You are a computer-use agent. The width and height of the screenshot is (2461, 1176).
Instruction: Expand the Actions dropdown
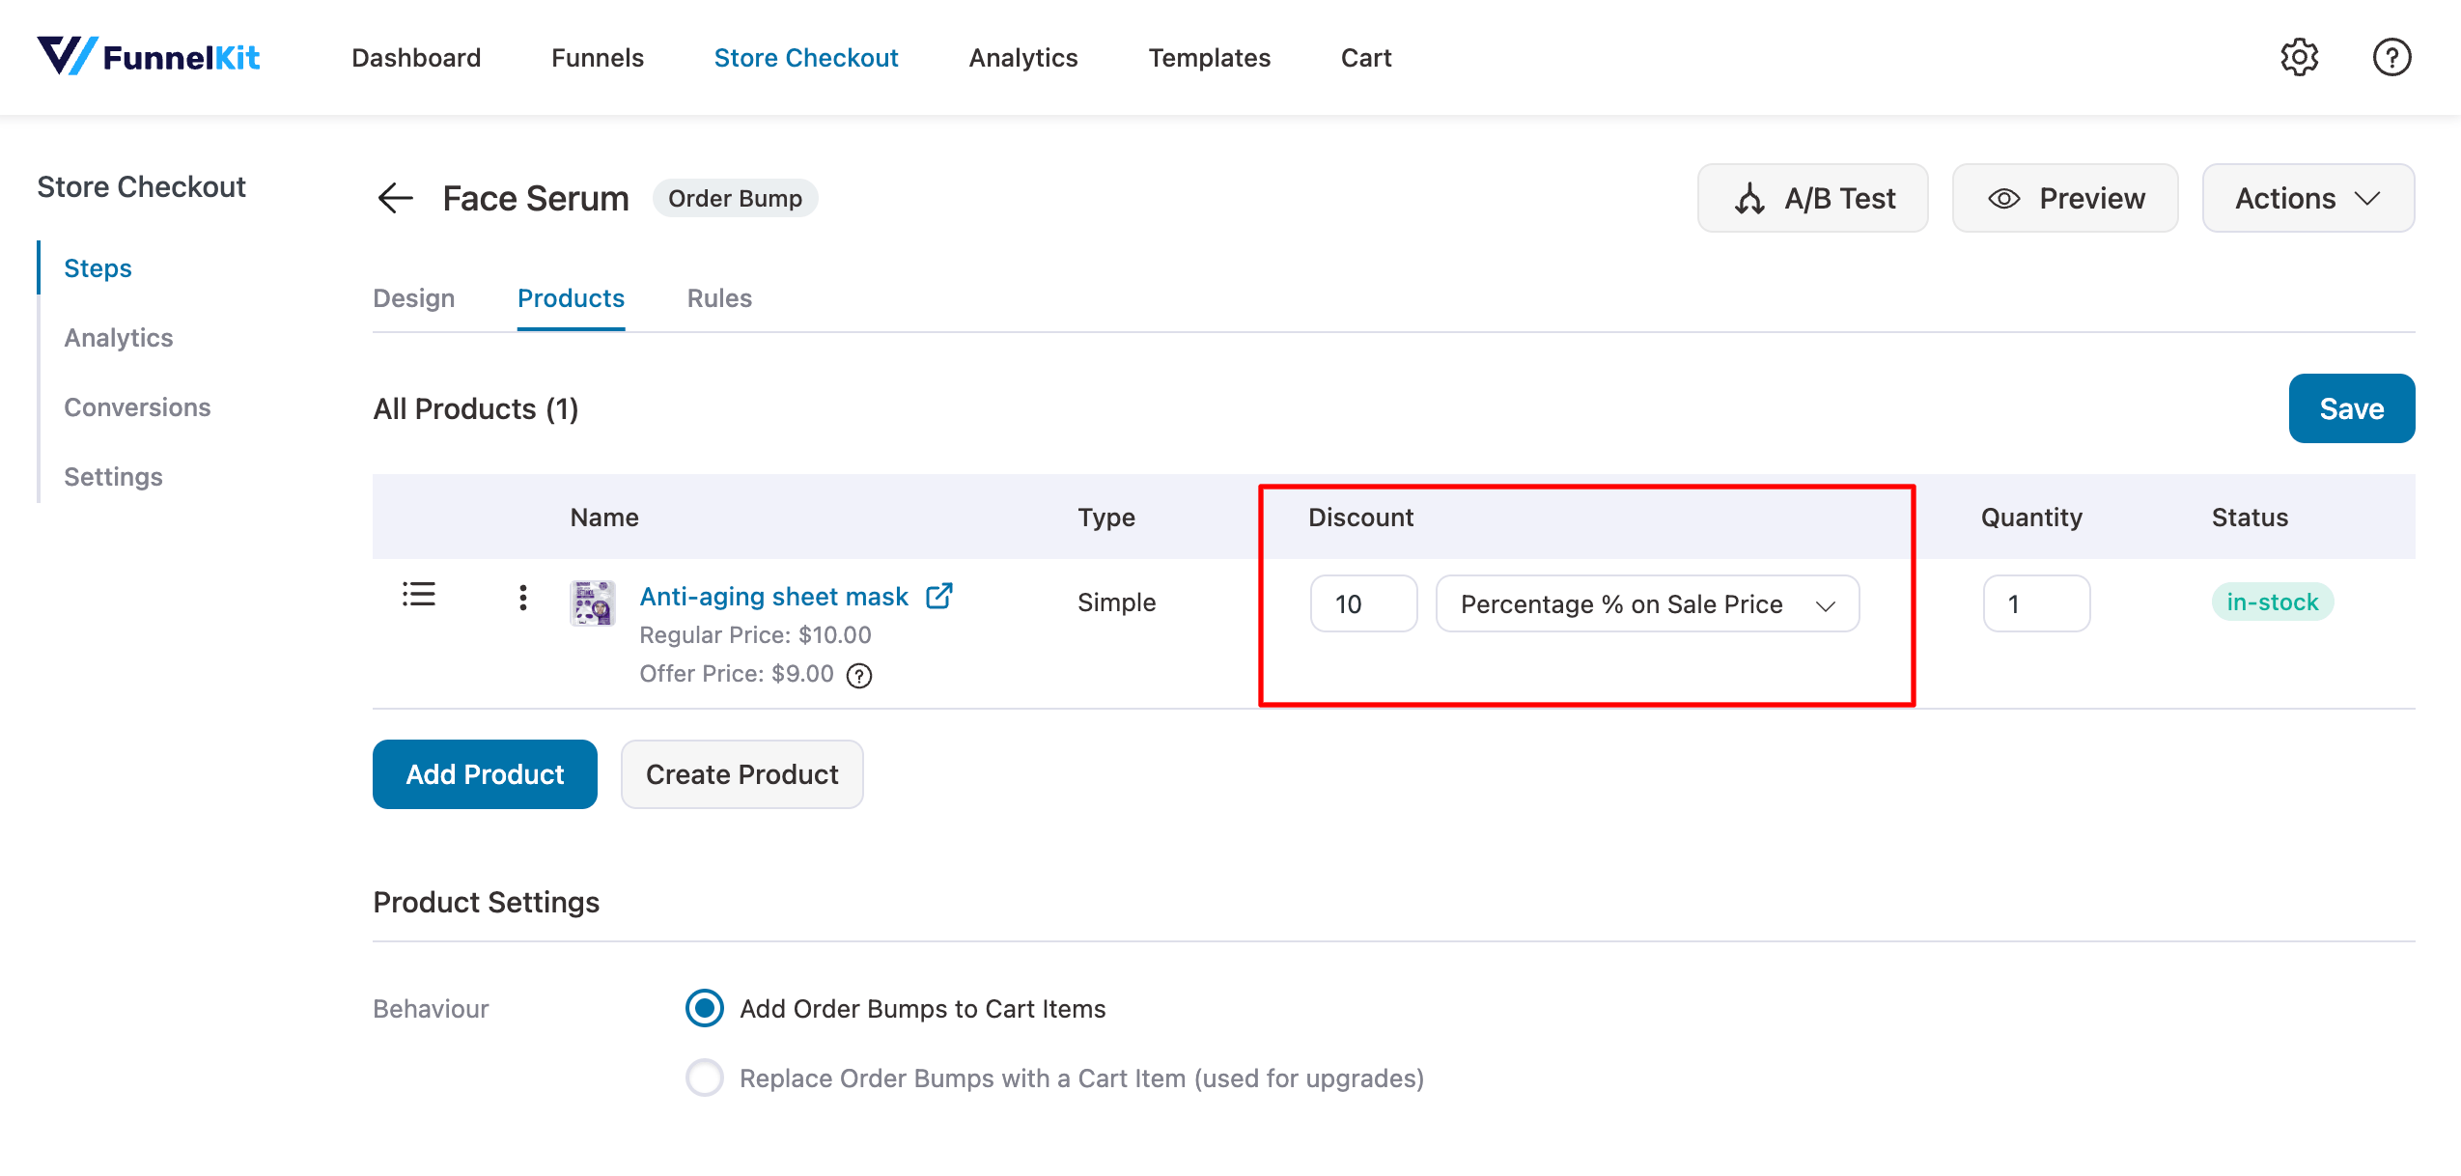[x=2307, y=198]
